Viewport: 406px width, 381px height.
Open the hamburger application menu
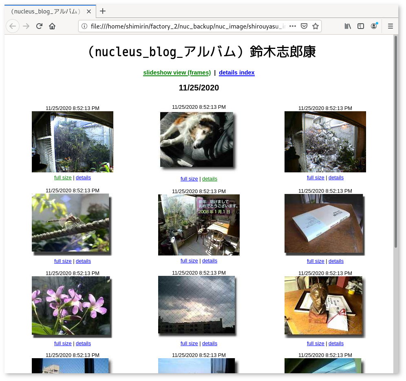(x=391, y=26)
